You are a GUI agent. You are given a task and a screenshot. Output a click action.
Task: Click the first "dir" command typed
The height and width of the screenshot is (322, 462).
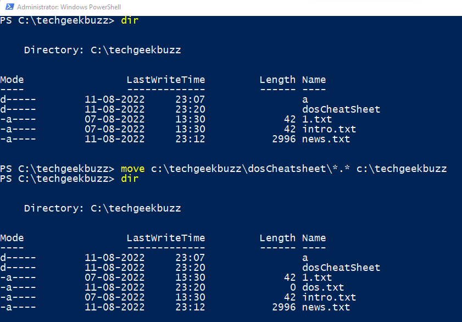click(130, 20)
